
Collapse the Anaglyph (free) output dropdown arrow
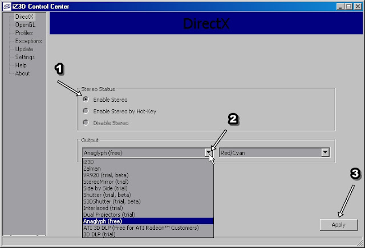[x=209, y=152]
